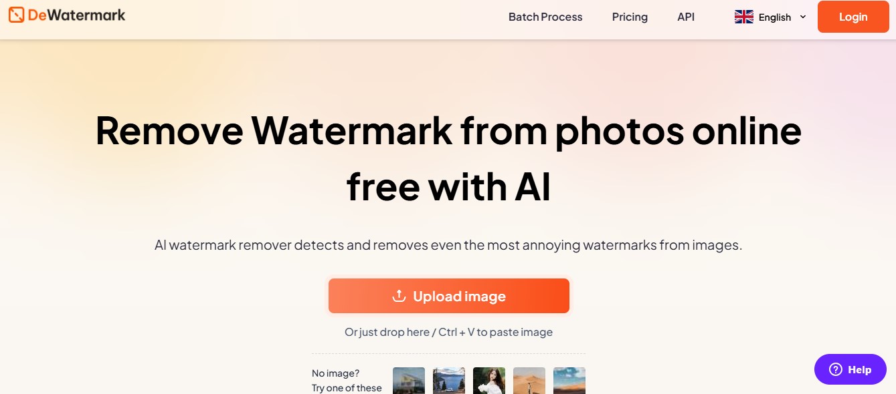The width and height of the screenshot is (896, 394).
Task: Select the sand dune with person sample
Action: point(529,381)
